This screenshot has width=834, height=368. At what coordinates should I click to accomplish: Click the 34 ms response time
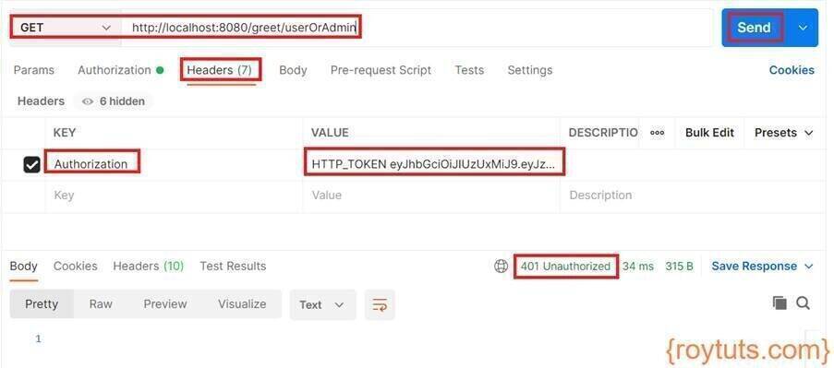[x=637, y=266]
